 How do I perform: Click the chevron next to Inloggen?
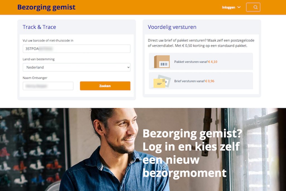(239, 7)
